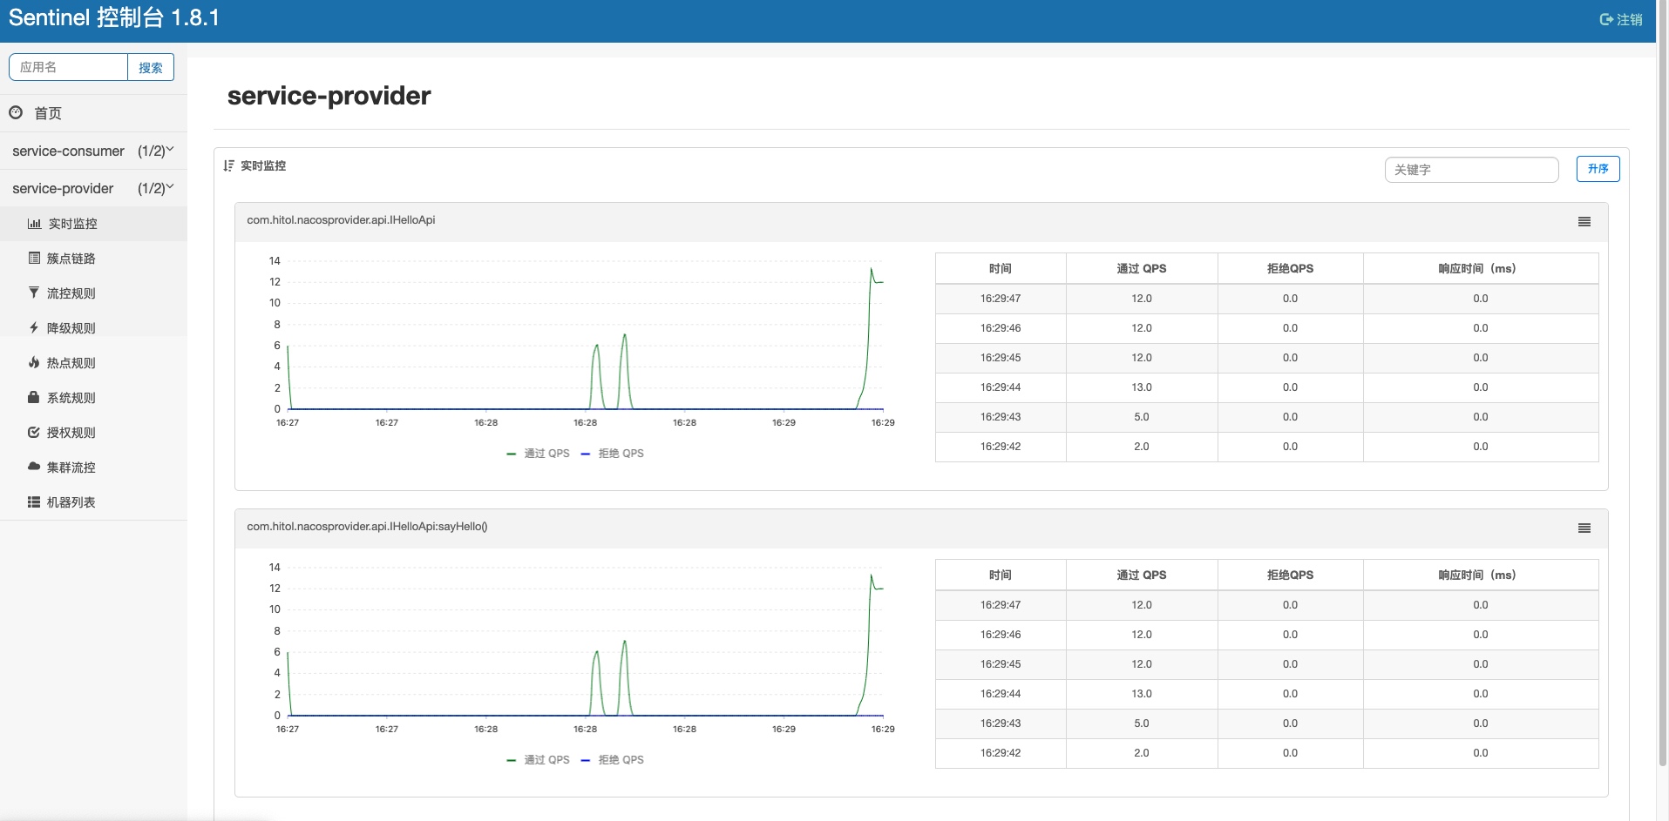Focus the 关键字 filter input field
This screenshot has height=821, width=1669.
[x=1471, y=170]
